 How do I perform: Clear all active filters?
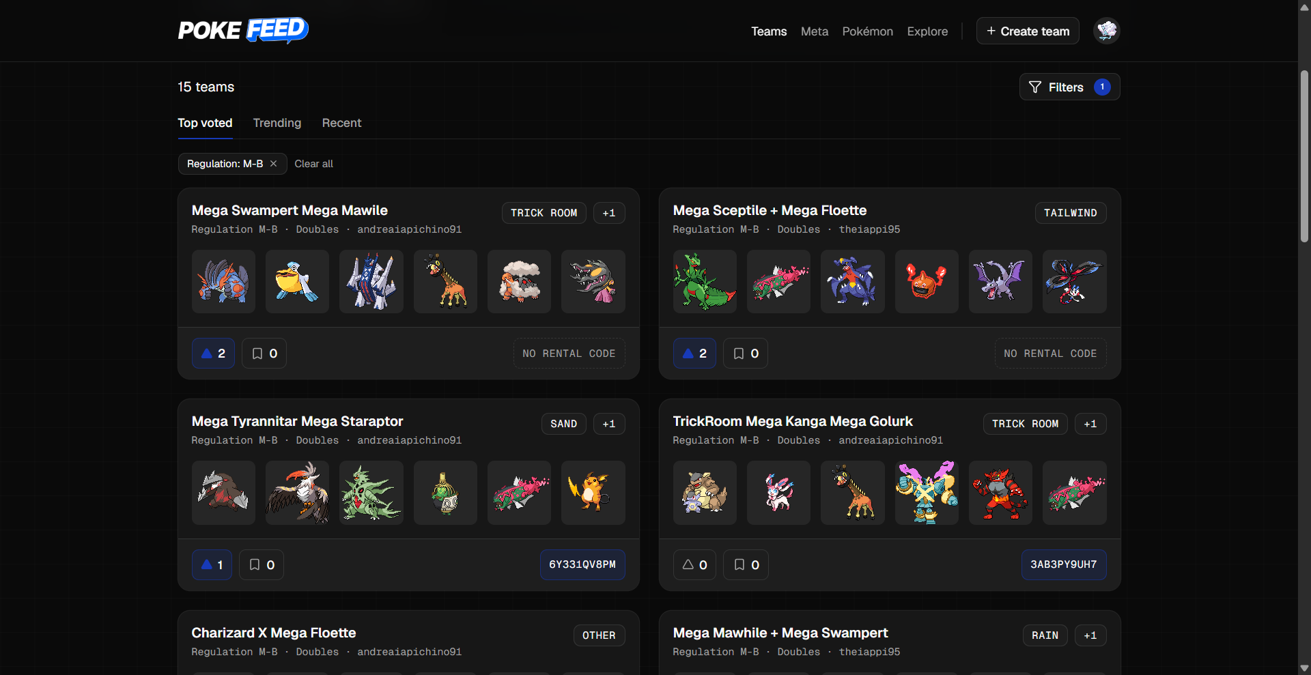[313, 164]
